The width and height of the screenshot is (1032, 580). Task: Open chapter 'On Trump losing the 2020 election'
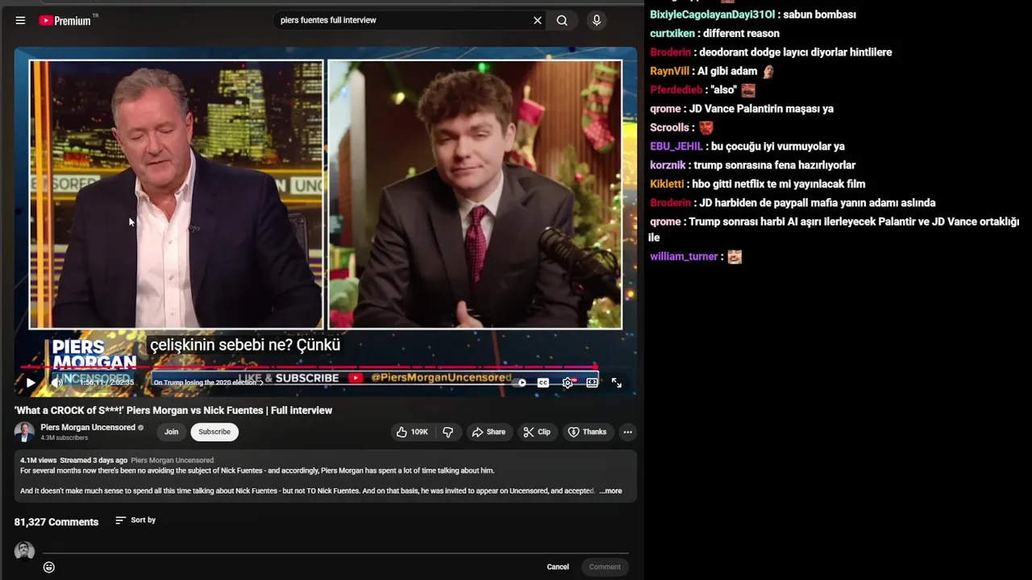[x=208, y=383]
